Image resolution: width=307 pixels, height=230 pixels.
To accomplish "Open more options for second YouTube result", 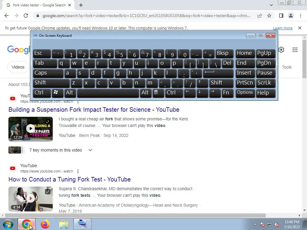I will (78, 171).
